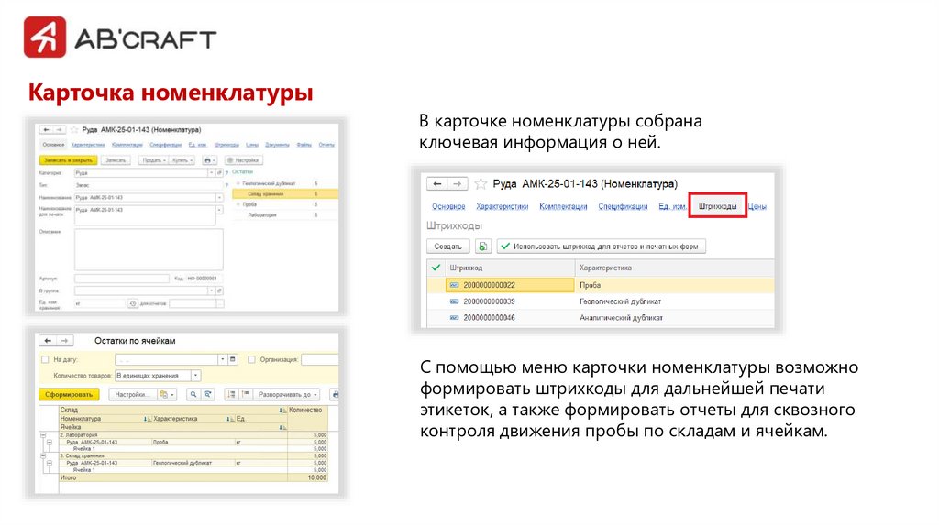Sort by Склад column sort icon
This screenshot has width=939, height=526.
coord(282,411)
